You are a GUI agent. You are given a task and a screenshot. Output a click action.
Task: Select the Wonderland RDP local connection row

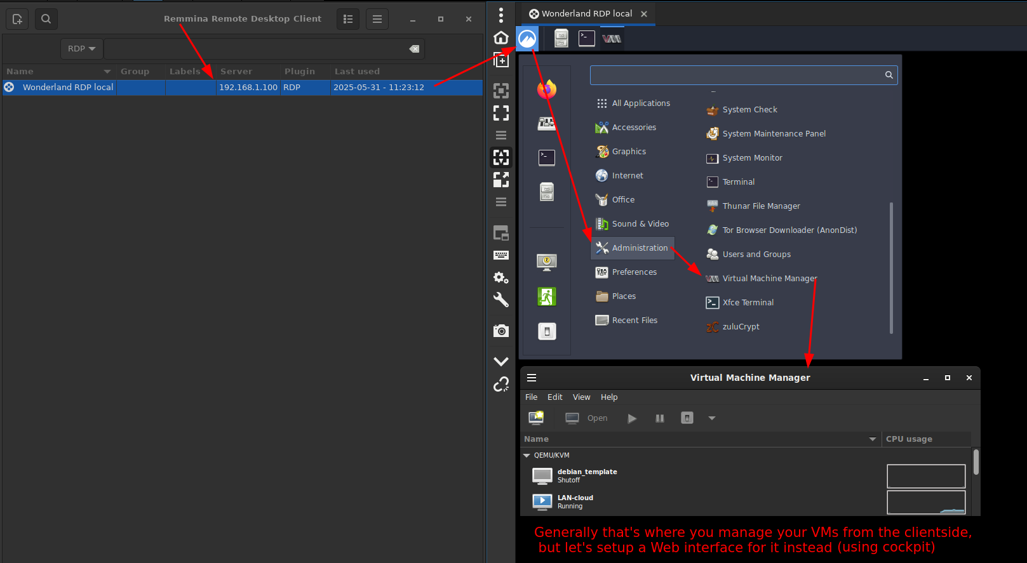pos(242,88)
